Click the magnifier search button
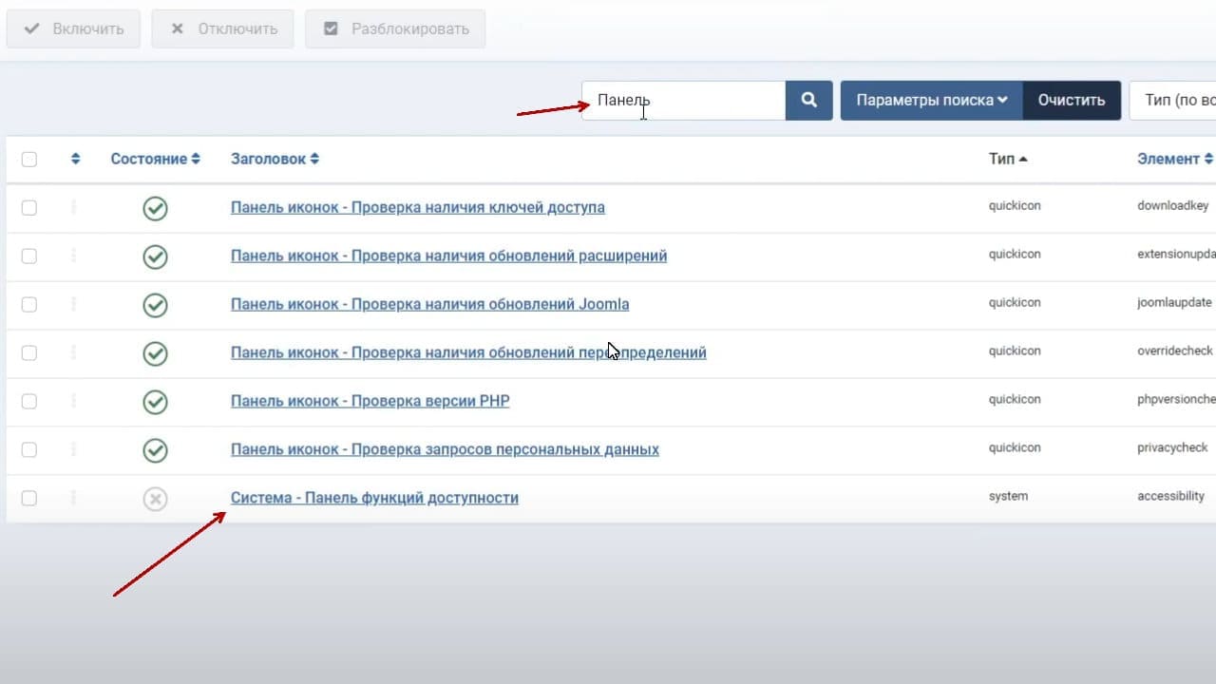 pos(808,100)
